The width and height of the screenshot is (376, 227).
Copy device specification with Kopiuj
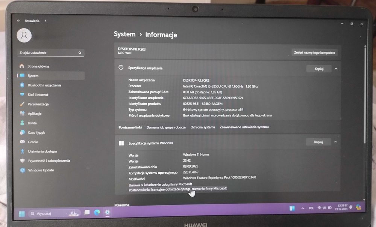[319, 69]
